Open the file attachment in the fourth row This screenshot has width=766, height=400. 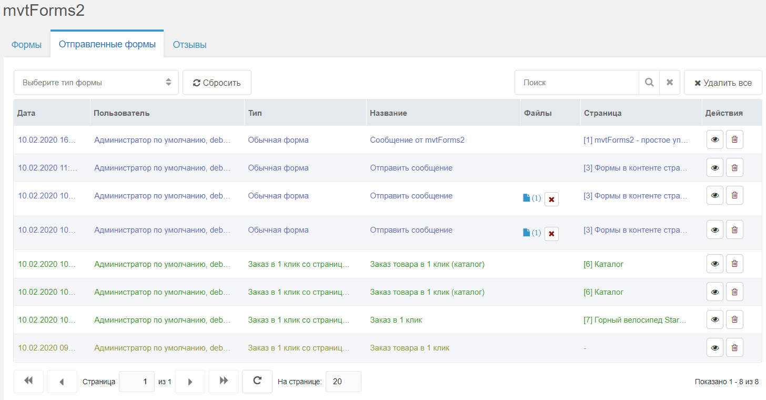tap(532, 233)
